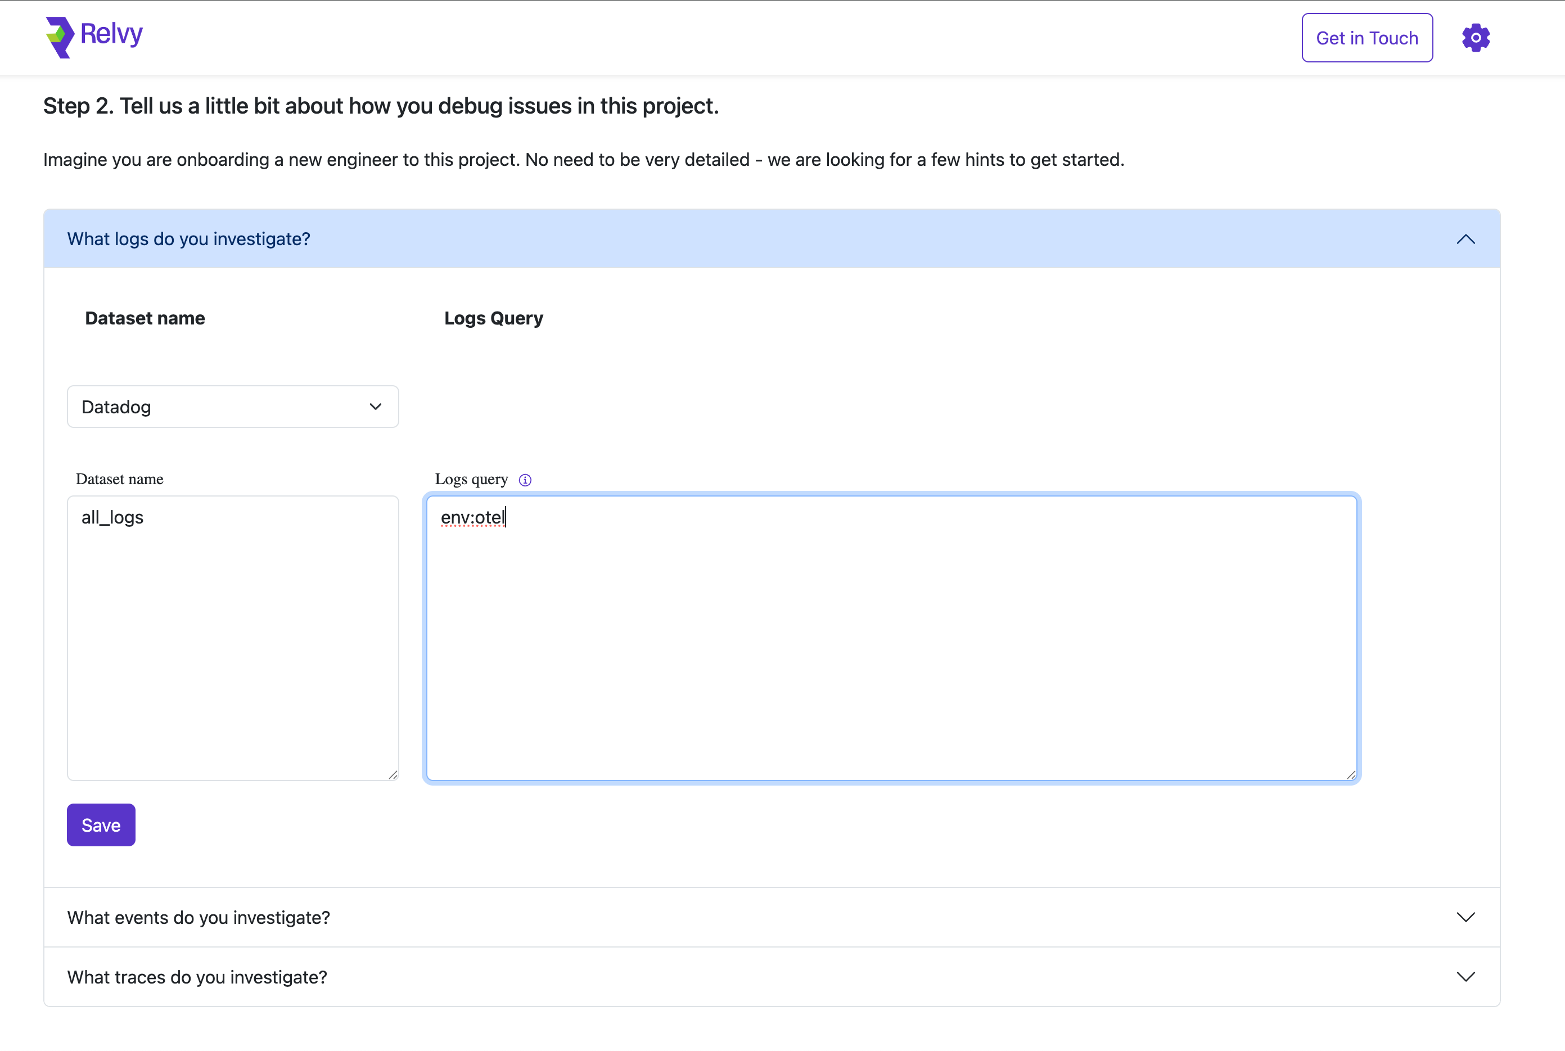Image resolution: width=1565 pixels, height=1051 pixels.
Task: Click into the env:otel logs query field
Action: pyautogui.click(x=891, y=637)
